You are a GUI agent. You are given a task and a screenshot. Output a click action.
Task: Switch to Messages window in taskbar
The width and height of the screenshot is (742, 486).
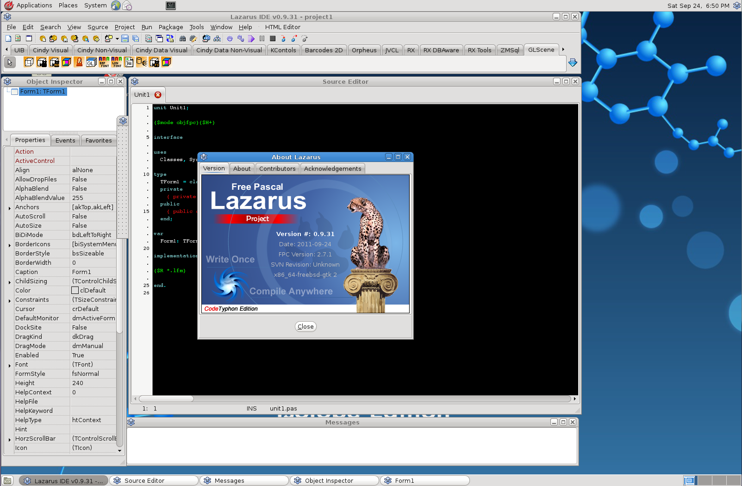click(244, 480)
